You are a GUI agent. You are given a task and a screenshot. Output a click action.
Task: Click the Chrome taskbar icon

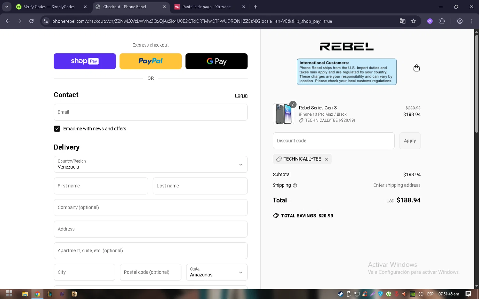click(x=37, y=294)
